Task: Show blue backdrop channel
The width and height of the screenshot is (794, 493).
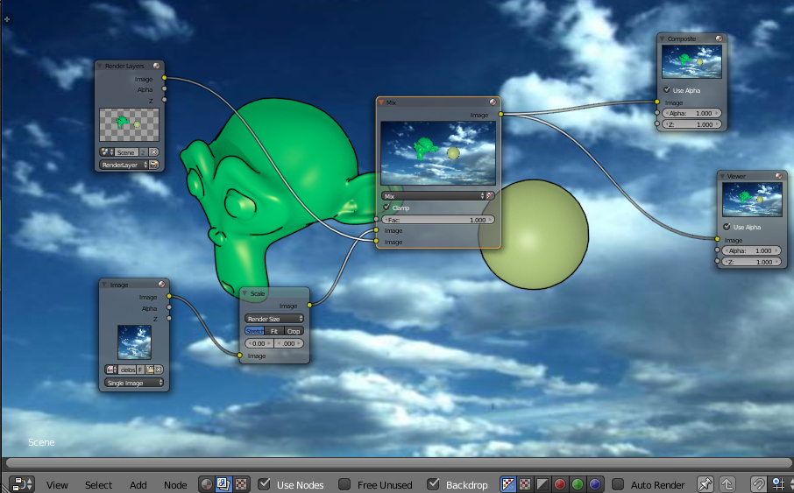Action: click(594, 484)
